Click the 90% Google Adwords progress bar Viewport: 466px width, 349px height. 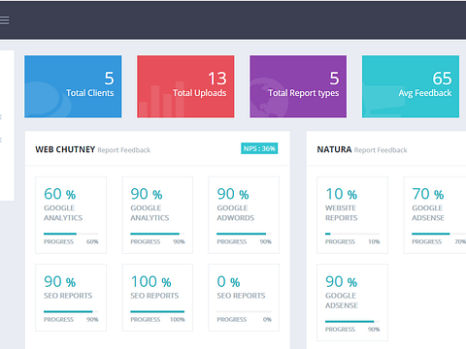click(244, 234)
